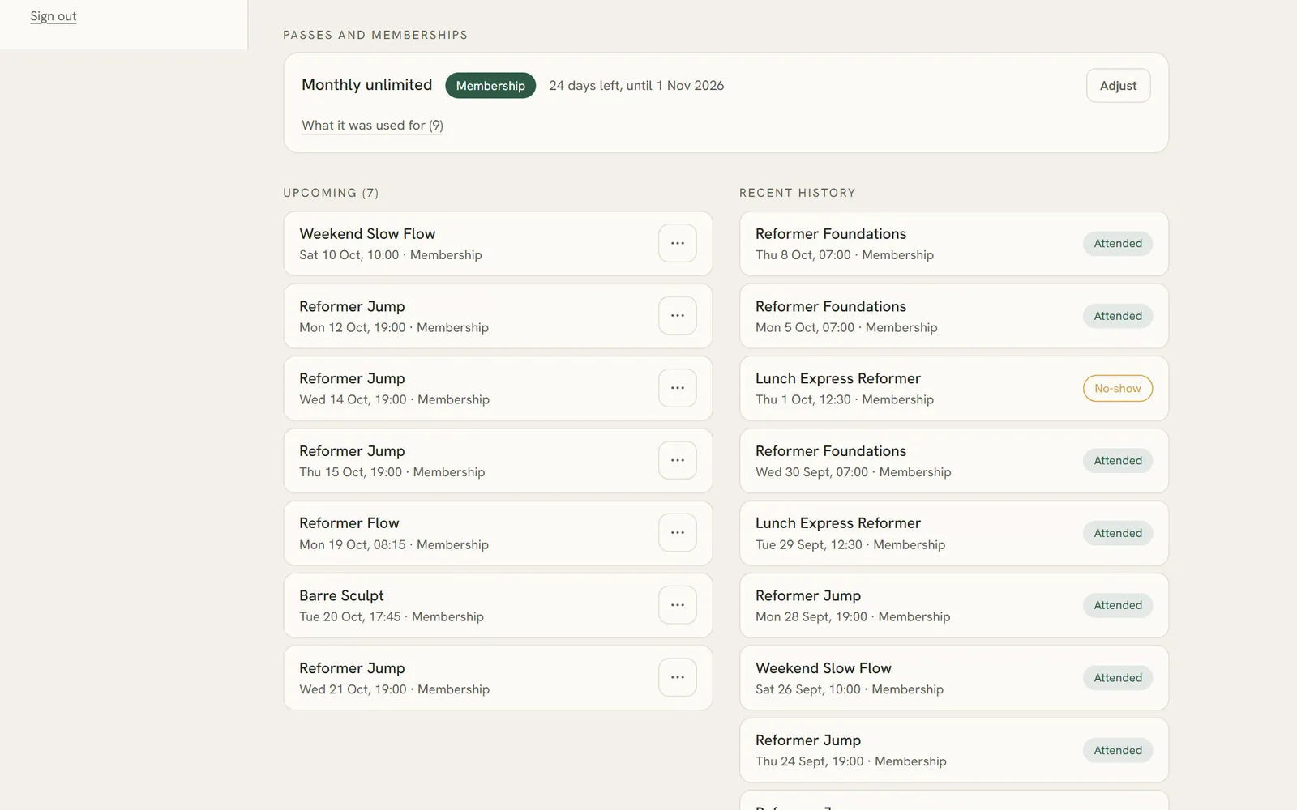Image resolution: width=1297 pixels, height=810 pixels.
Task: Open options menu for Reformer Jump Wed 21 Oct
Action: [x=677, y=677]
